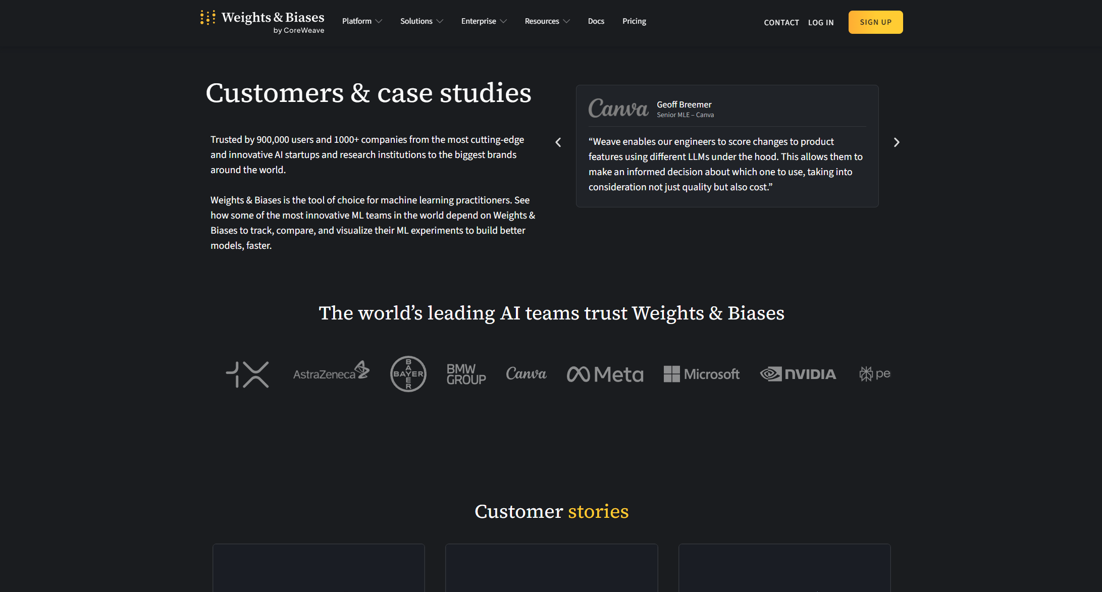Viewport: 1102px width, 592px height.
Task: Click the Weave testimonial quote text
Action: pyautogui.click(x=726, y=165)
